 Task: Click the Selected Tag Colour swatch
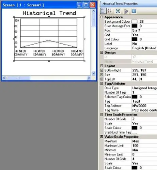coord(135,97)
